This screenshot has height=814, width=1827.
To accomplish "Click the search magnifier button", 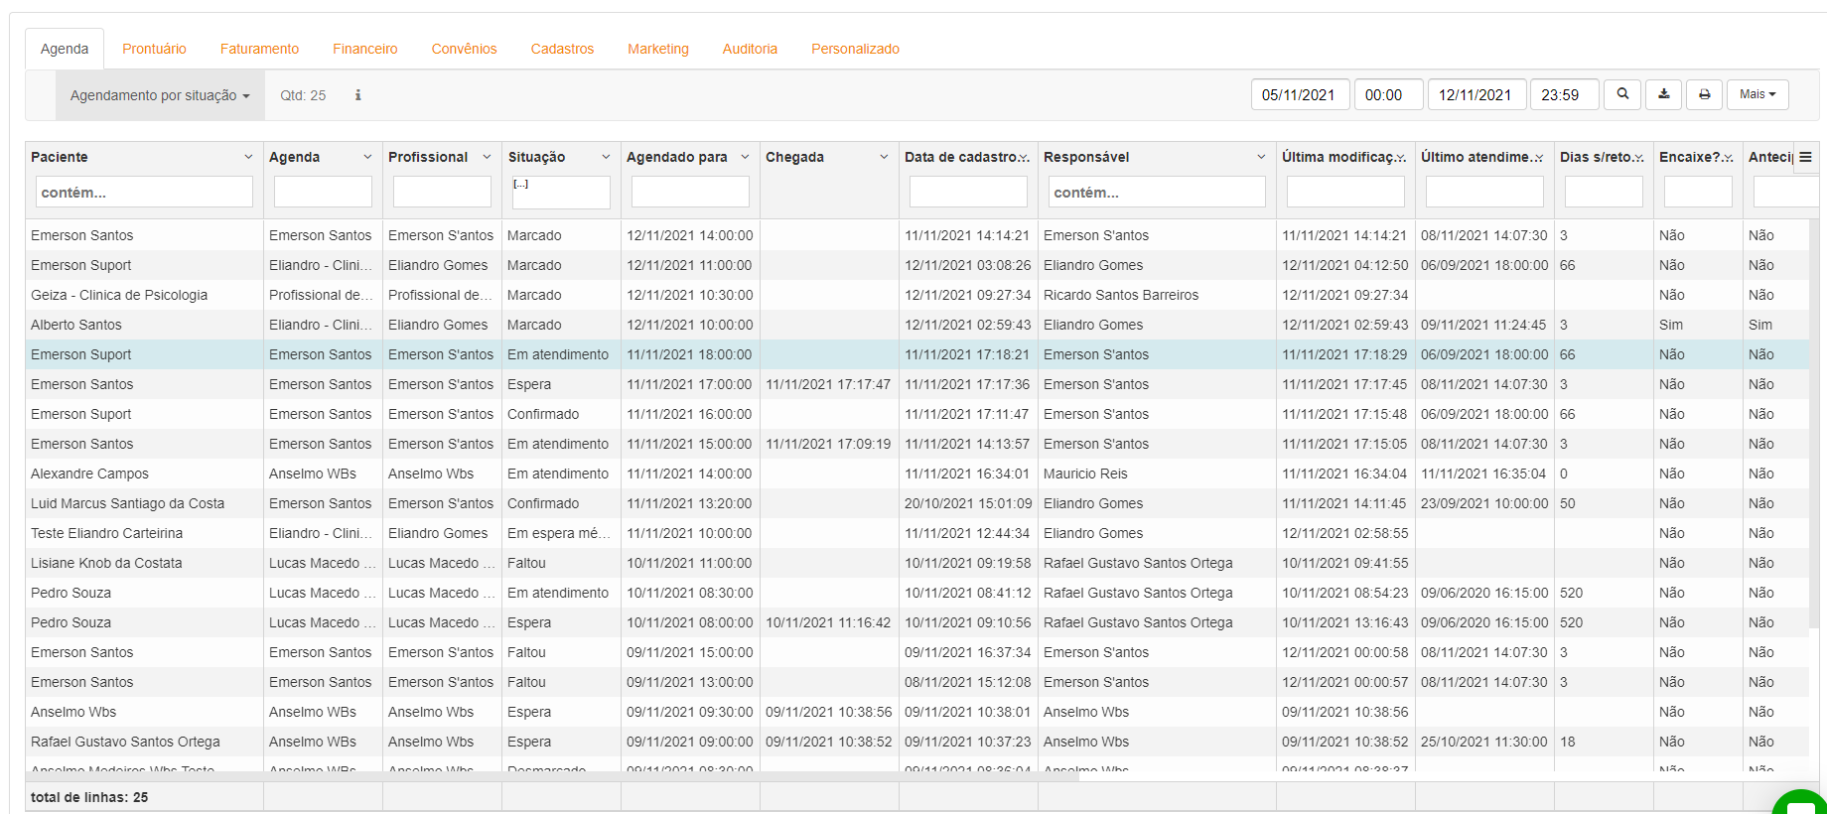I will coord(1622,94).
